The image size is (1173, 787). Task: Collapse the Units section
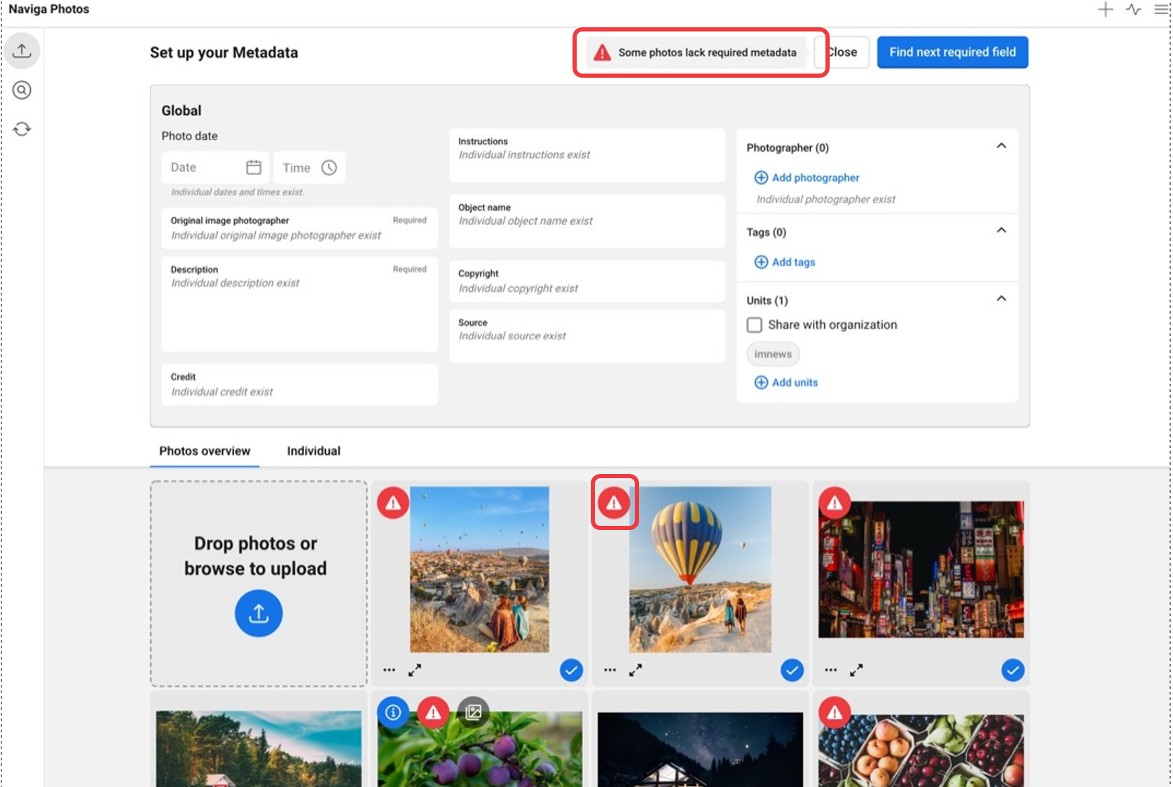point(1001,299)
